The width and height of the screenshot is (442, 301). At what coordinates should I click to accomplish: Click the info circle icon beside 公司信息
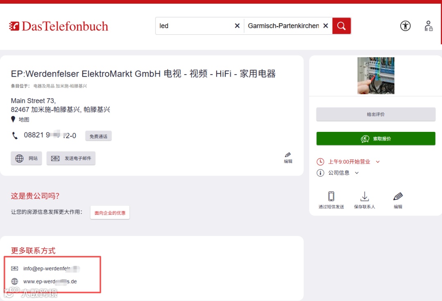tap(320, 173)
